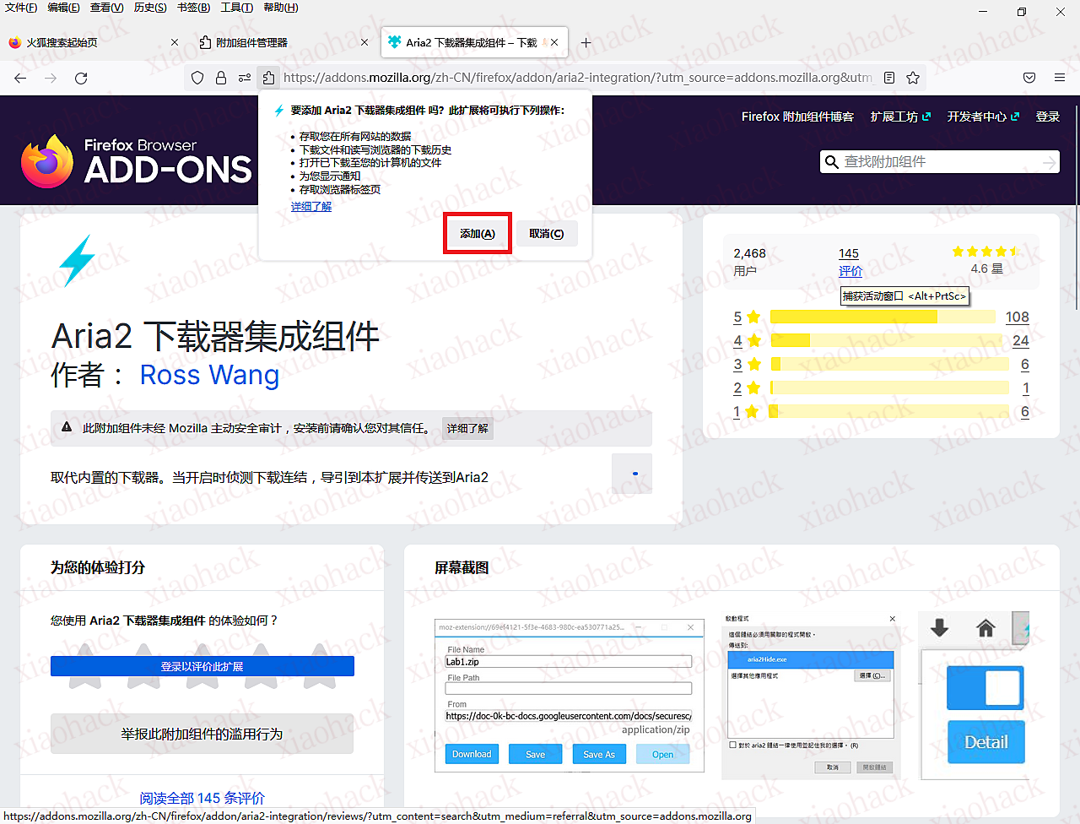The image size is (1080, 824).
Task: Focus the 查找附加组件 search field
Action: tap(940, 162)
